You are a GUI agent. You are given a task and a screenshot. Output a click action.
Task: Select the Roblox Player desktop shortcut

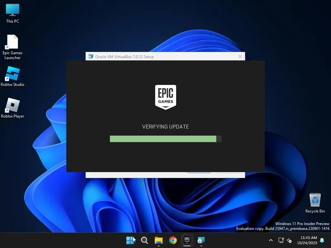point(13,108)
